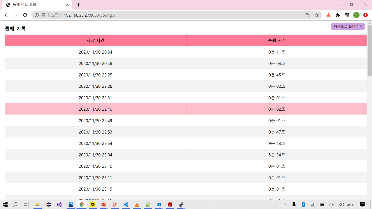Go back using the browser back arrow

pos(6,15)
